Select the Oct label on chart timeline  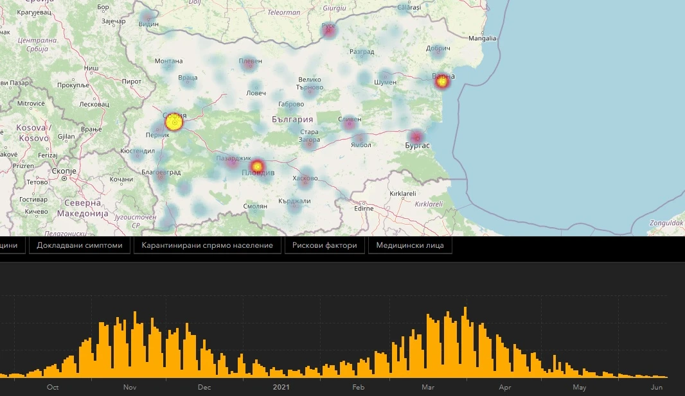pyautogui.click(x=53, y=387)
